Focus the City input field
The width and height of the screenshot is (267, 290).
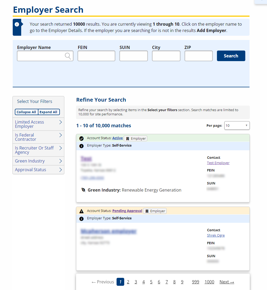pos(166,56)
